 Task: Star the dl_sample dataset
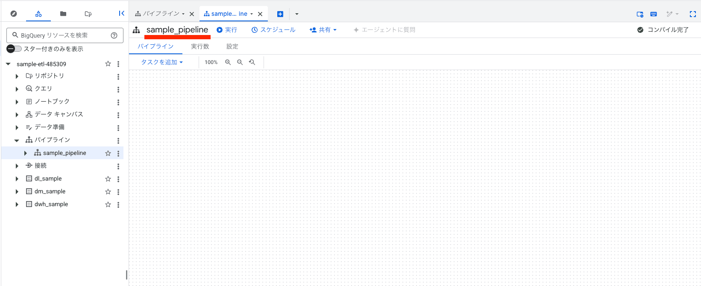tap(108, 179)
